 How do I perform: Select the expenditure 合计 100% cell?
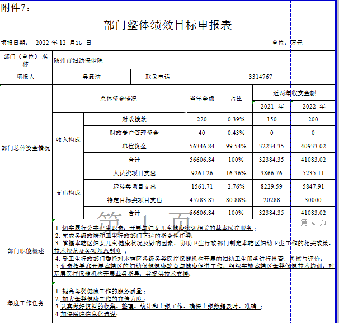236,213
